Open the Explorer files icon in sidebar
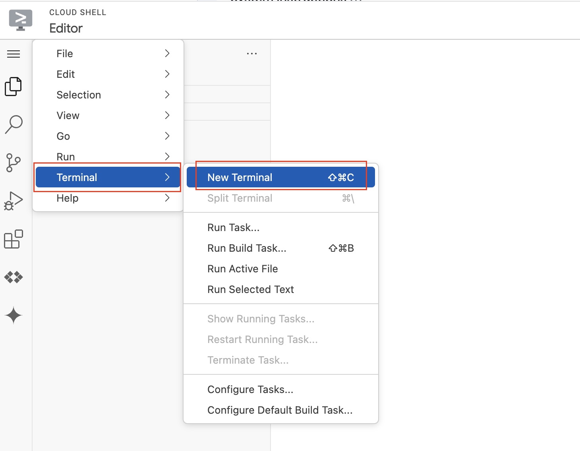Screen dimensions: 580x451 14,87
